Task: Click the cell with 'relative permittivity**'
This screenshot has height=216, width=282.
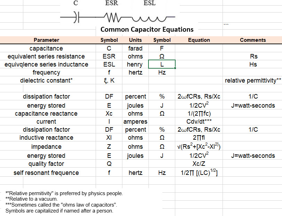Action: (x=252, y=80)
